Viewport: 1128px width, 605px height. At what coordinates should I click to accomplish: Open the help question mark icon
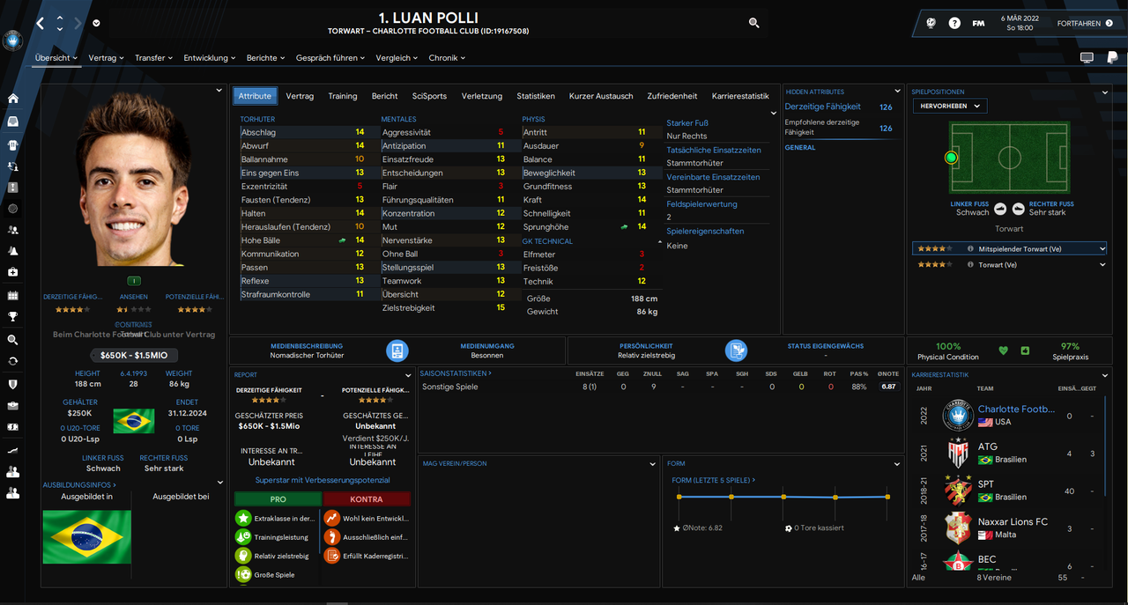tap(954, 23)
